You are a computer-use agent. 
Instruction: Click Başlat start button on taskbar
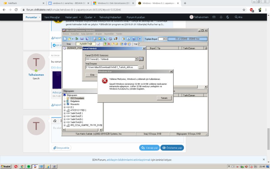(x=6, y=166)
